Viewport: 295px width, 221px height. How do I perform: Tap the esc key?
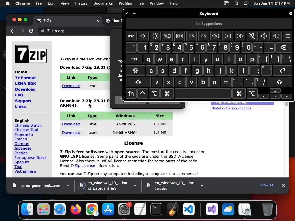point(131,36)
